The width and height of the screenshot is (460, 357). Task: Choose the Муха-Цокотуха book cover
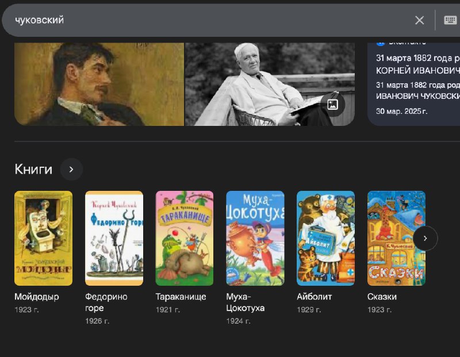[255, 238]
